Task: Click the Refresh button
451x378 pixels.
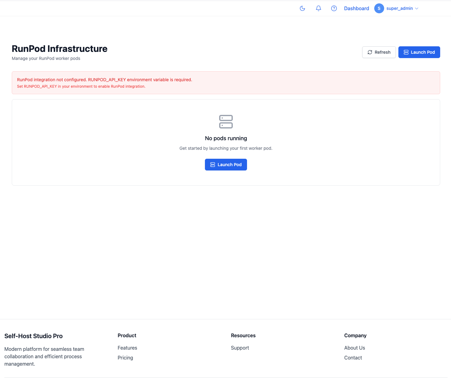Action: point(379,52)
